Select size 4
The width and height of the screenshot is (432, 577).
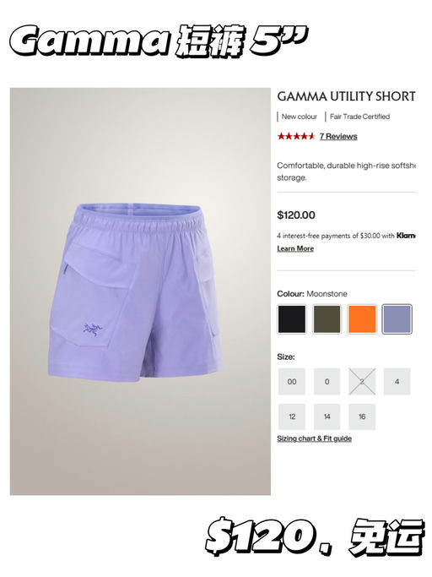click(397, 382)
